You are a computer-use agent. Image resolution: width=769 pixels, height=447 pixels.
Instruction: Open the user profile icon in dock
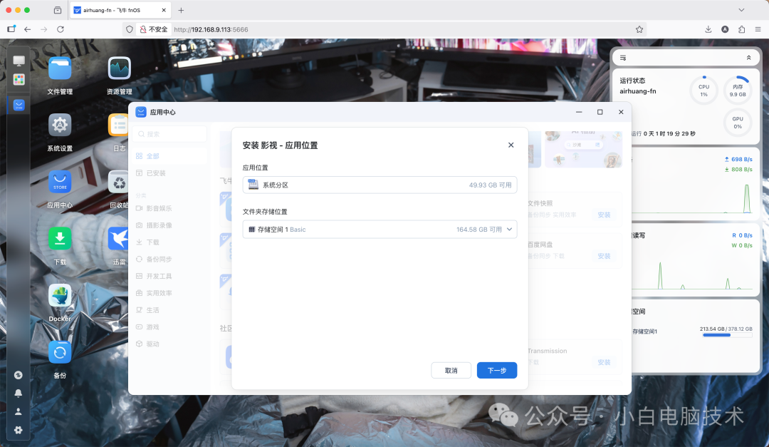click(18, 411)
